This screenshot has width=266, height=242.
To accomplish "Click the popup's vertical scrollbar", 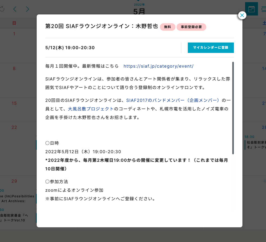I will [233, 108].
